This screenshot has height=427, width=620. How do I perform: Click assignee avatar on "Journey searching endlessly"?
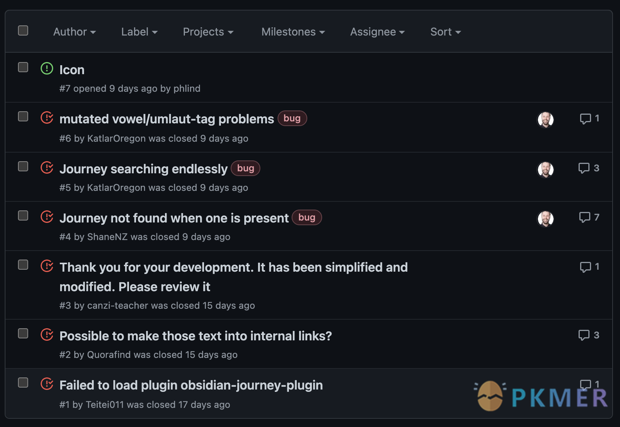click(545, 170)
